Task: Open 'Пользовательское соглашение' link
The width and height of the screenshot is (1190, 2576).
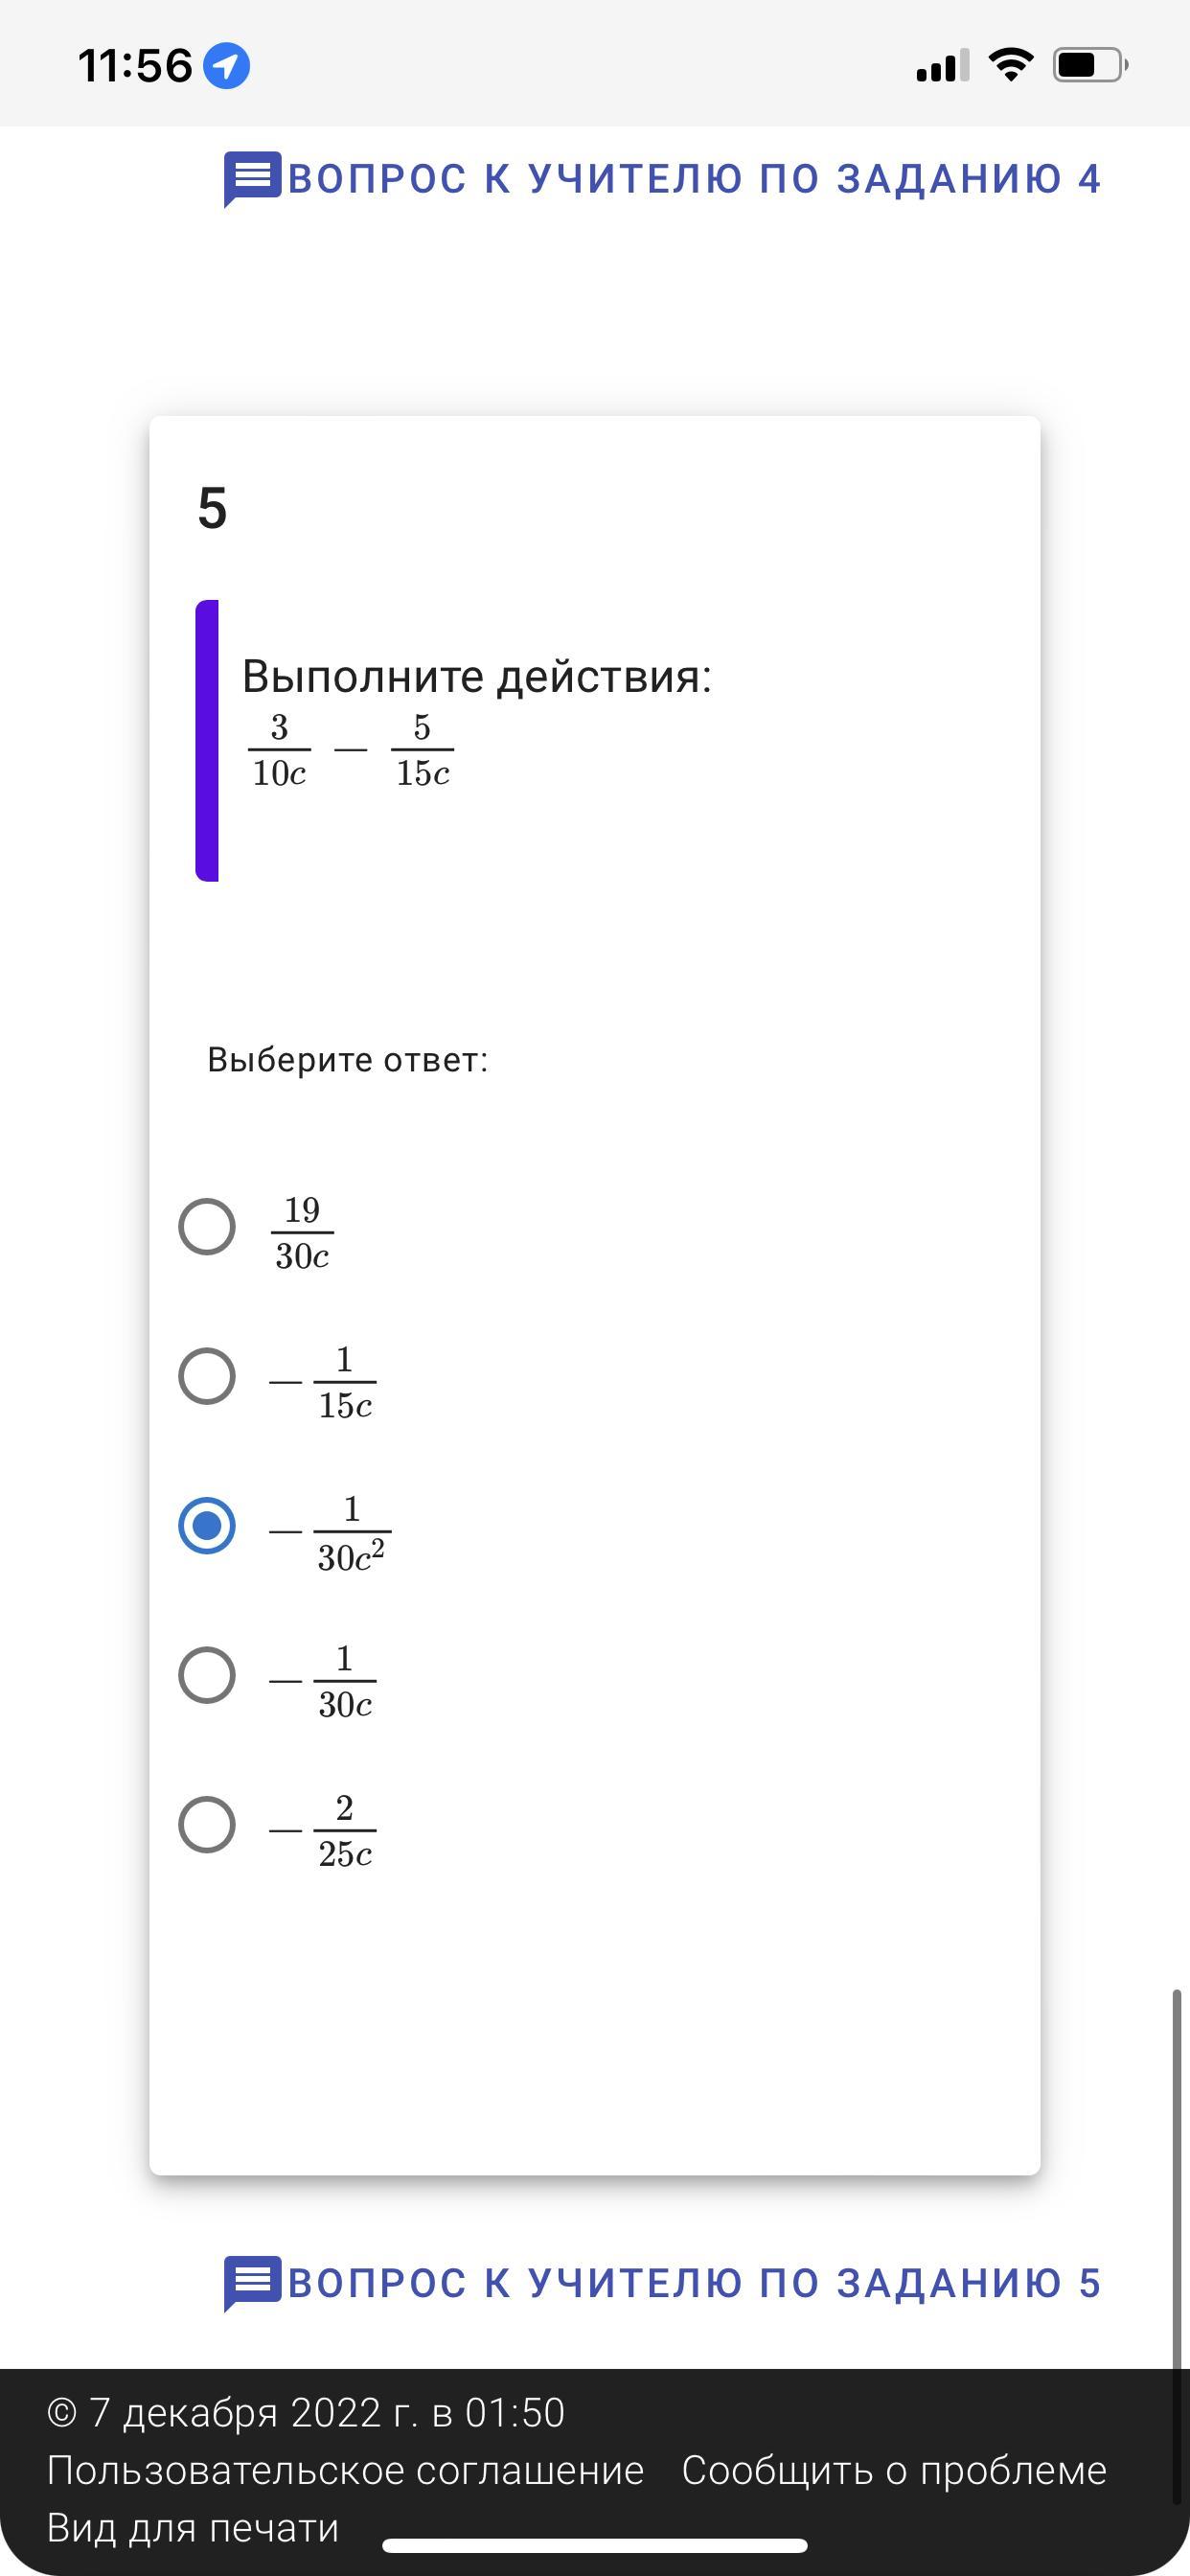Action: click(346, 2470)
